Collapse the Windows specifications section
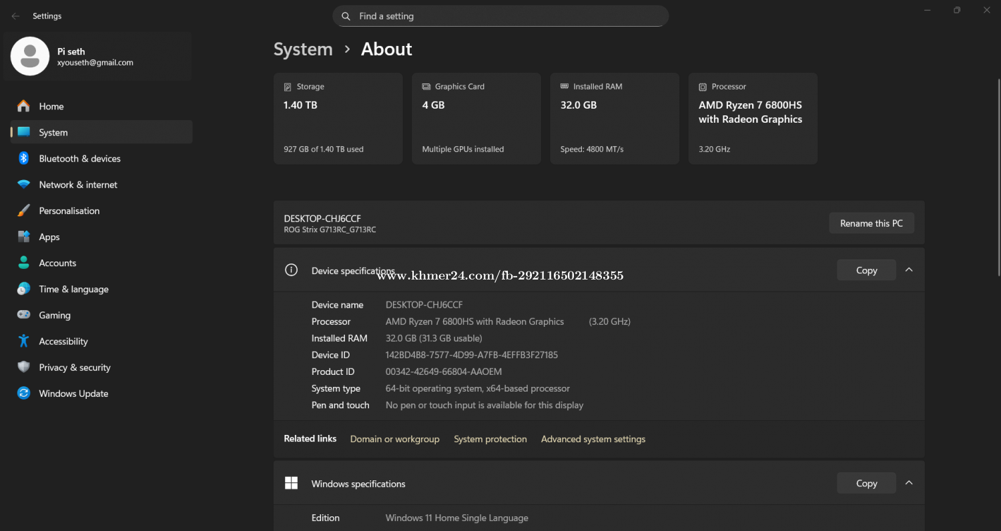 tap(908, 483)
